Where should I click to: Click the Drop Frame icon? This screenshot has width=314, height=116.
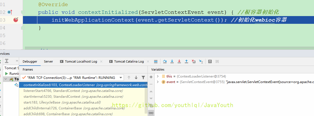(194, 61)
